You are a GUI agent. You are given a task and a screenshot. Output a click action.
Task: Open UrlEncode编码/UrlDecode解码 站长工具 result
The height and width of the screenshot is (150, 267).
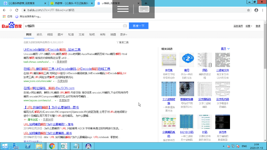click(x=52, y=49)
